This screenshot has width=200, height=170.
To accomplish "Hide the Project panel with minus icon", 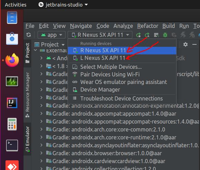I will pyautogui.click(x=194, y=44).
